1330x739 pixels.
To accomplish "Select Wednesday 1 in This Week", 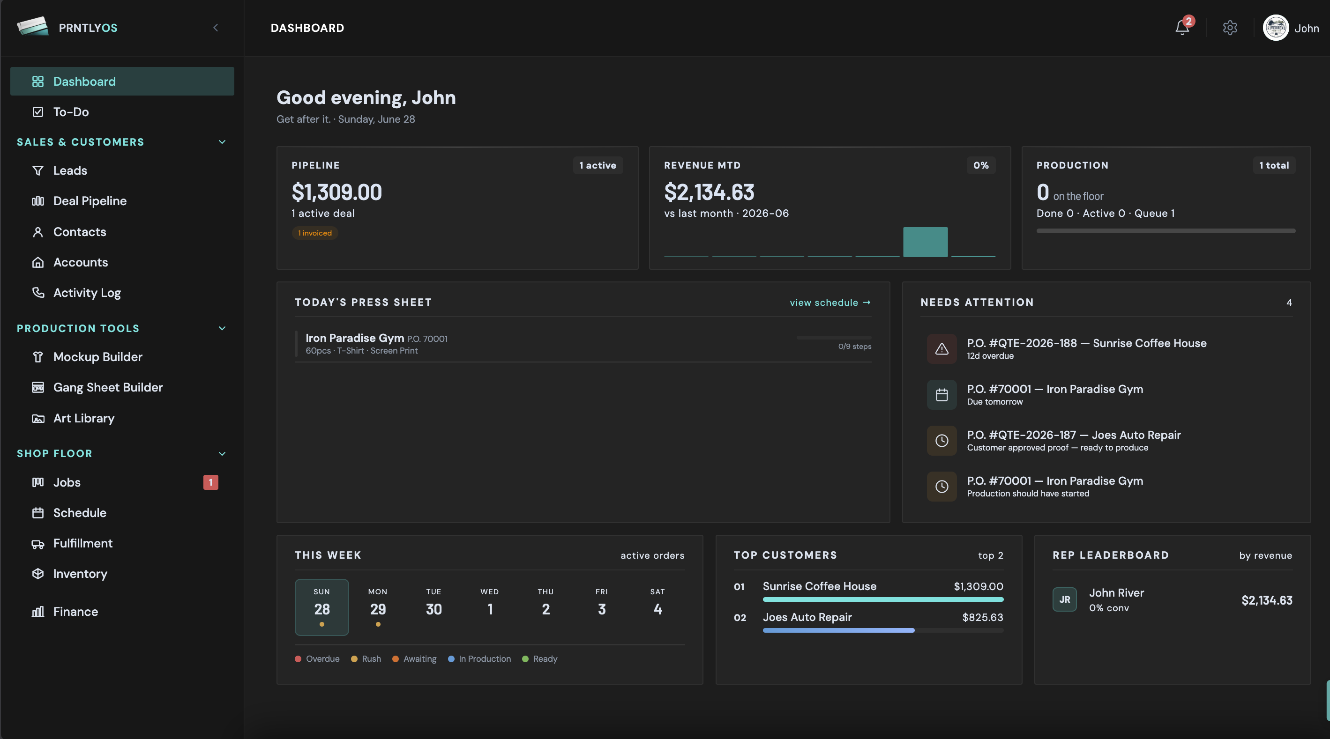I will pyautogui.click(x=489, y=607).
